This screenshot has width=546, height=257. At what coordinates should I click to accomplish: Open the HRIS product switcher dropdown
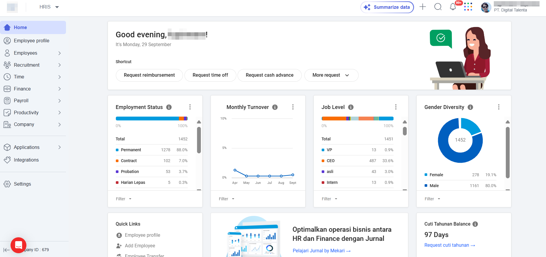coord(49,7)
